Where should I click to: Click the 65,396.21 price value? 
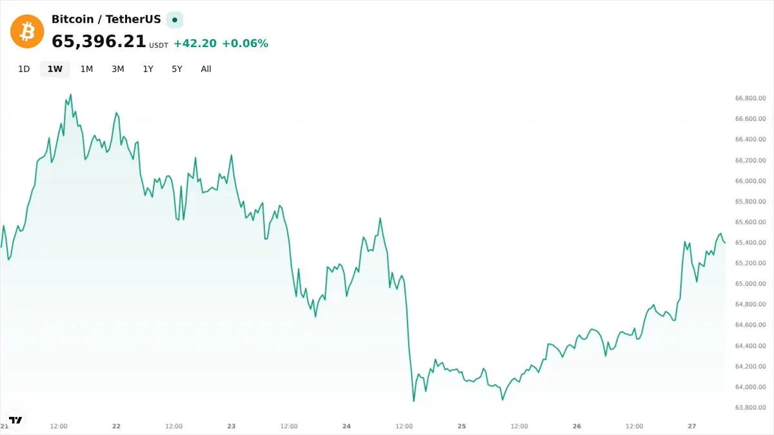tap(99, 41)
